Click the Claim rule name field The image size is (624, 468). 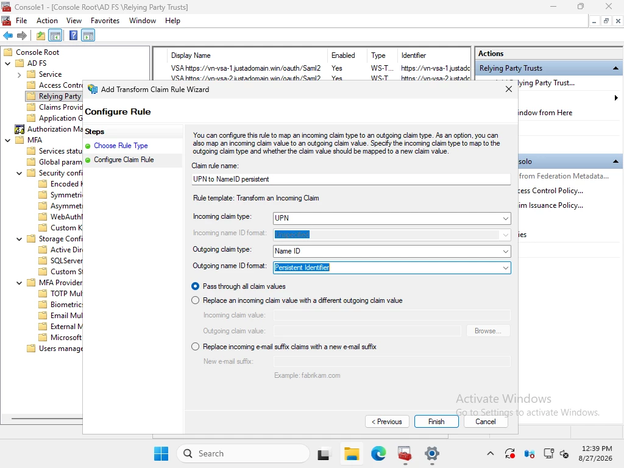coord(351,180)
